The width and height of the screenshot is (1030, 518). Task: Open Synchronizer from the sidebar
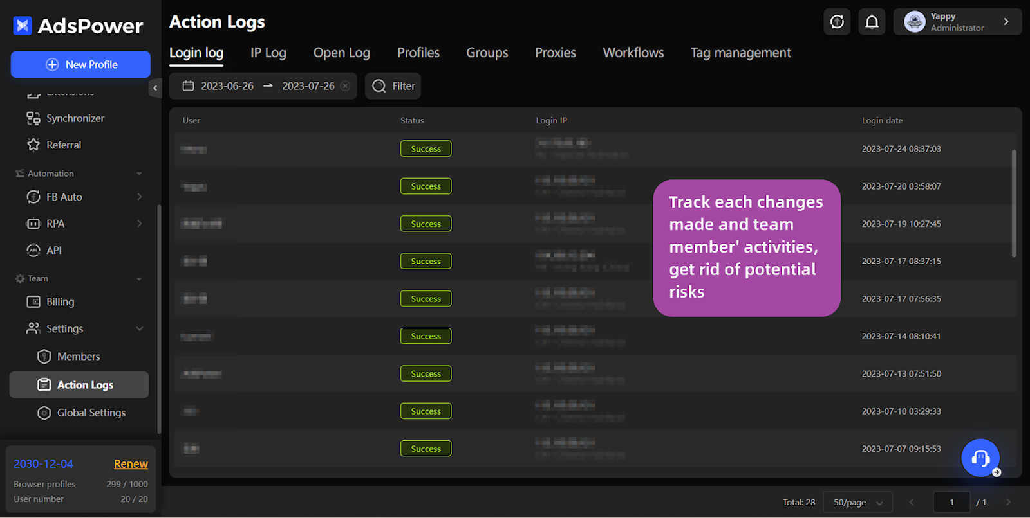(x=75, y=118)
